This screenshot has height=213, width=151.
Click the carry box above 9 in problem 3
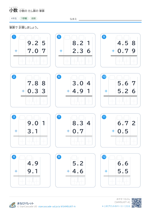(x=29, y=117)
